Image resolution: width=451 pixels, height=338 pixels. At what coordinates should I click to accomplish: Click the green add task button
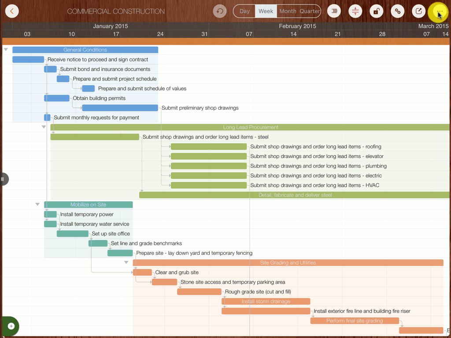click(11, 326)
